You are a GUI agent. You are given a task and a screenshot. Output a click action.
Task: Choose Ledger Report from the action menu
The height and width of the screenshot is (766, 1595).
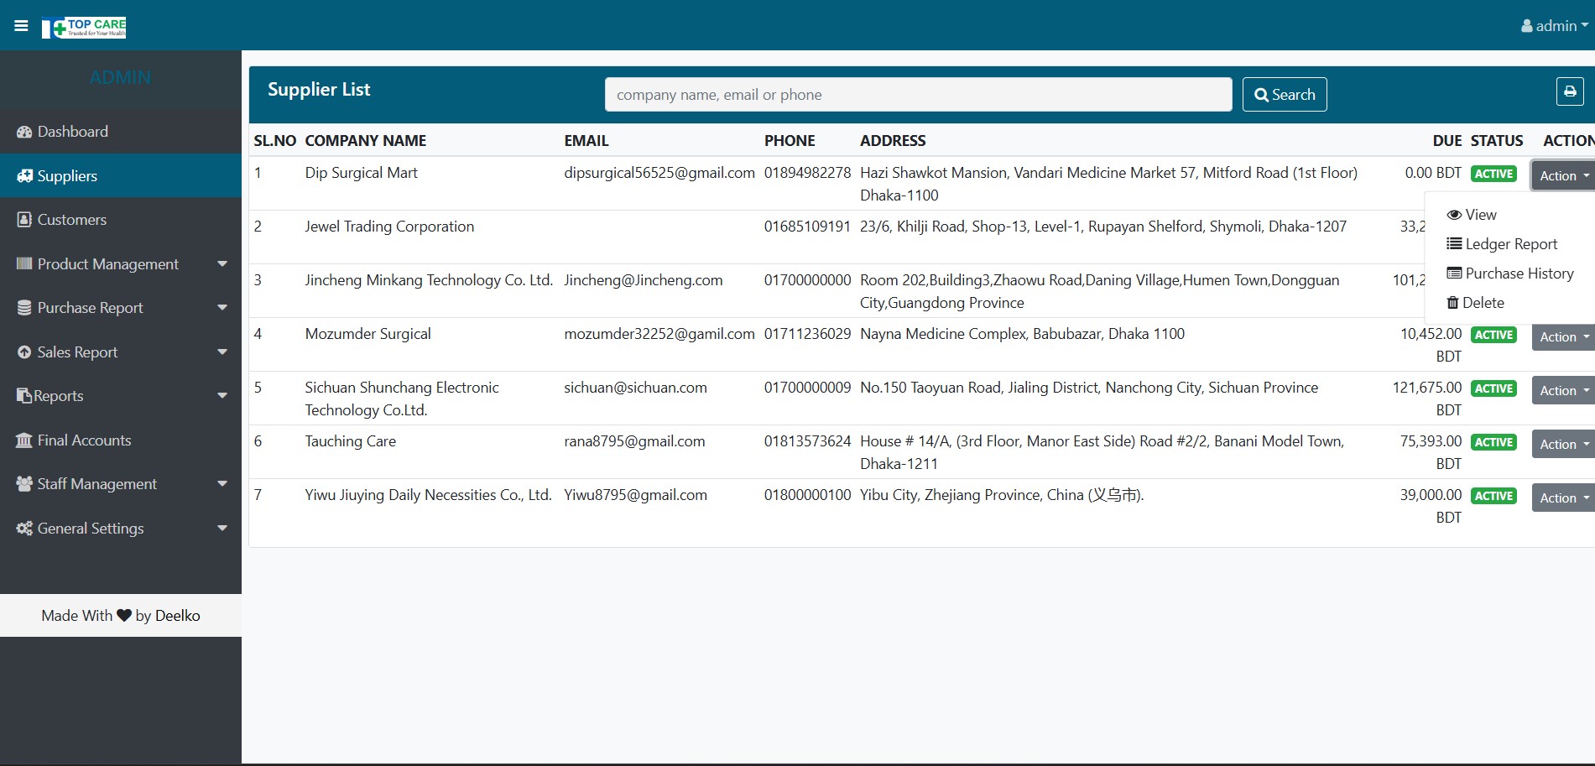[1510, 244]
